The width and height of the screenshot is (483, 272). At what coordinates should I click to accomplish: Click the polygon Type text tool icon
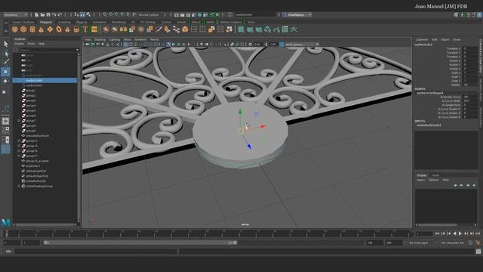tap(85, 29)
